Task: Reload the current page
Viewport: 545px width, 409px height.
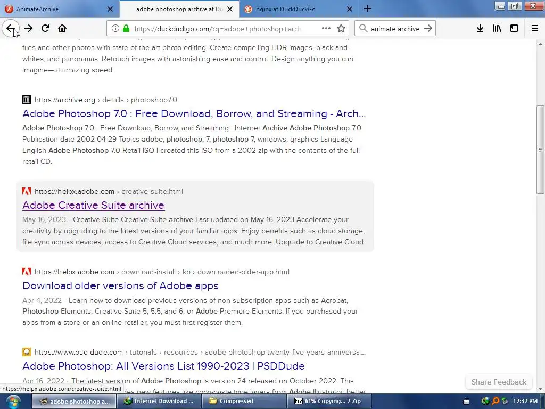Action: point(45,29)
